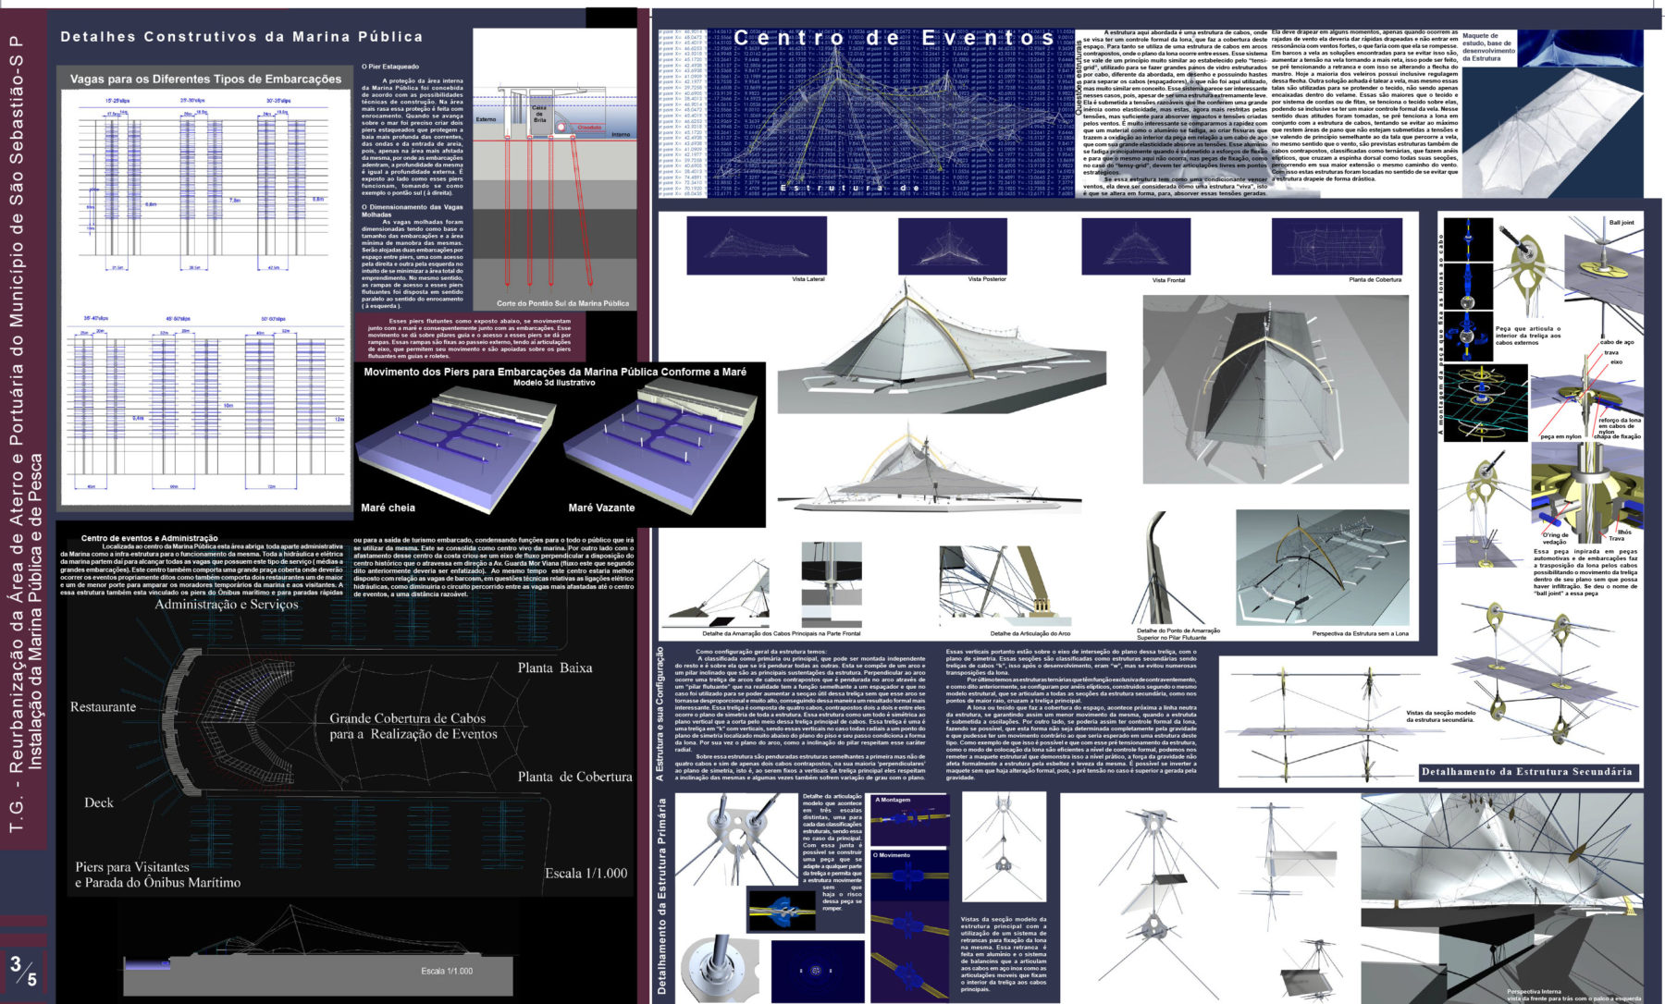Click 'Vistas da seção modelo da estrutura secundária' caption

pyautogui.click(x=1441, y=716)
